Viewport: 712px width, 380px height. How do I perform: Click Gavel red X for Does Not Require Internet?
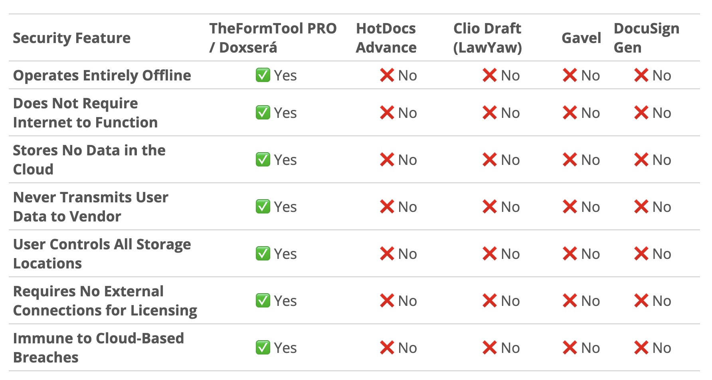coord(570,113)
